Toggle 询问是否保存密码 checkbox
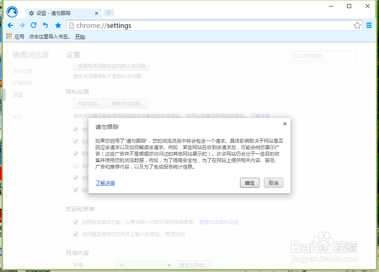Screen dimensions: 379x272 tap(76, 234)
